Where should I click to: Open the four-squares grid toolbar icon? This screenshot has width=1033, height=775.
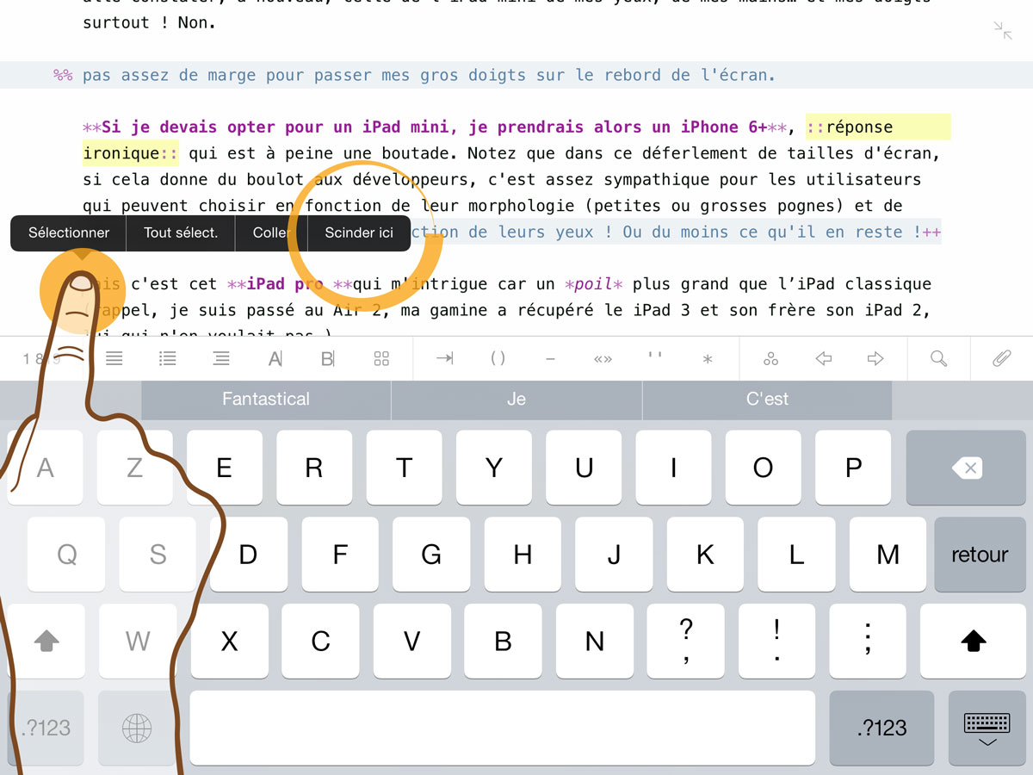(x=382, y=359)
